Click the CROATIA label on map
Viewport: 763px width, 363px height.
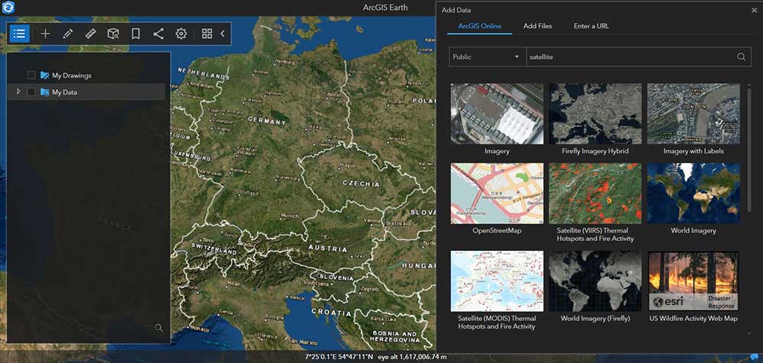point(331,311)
